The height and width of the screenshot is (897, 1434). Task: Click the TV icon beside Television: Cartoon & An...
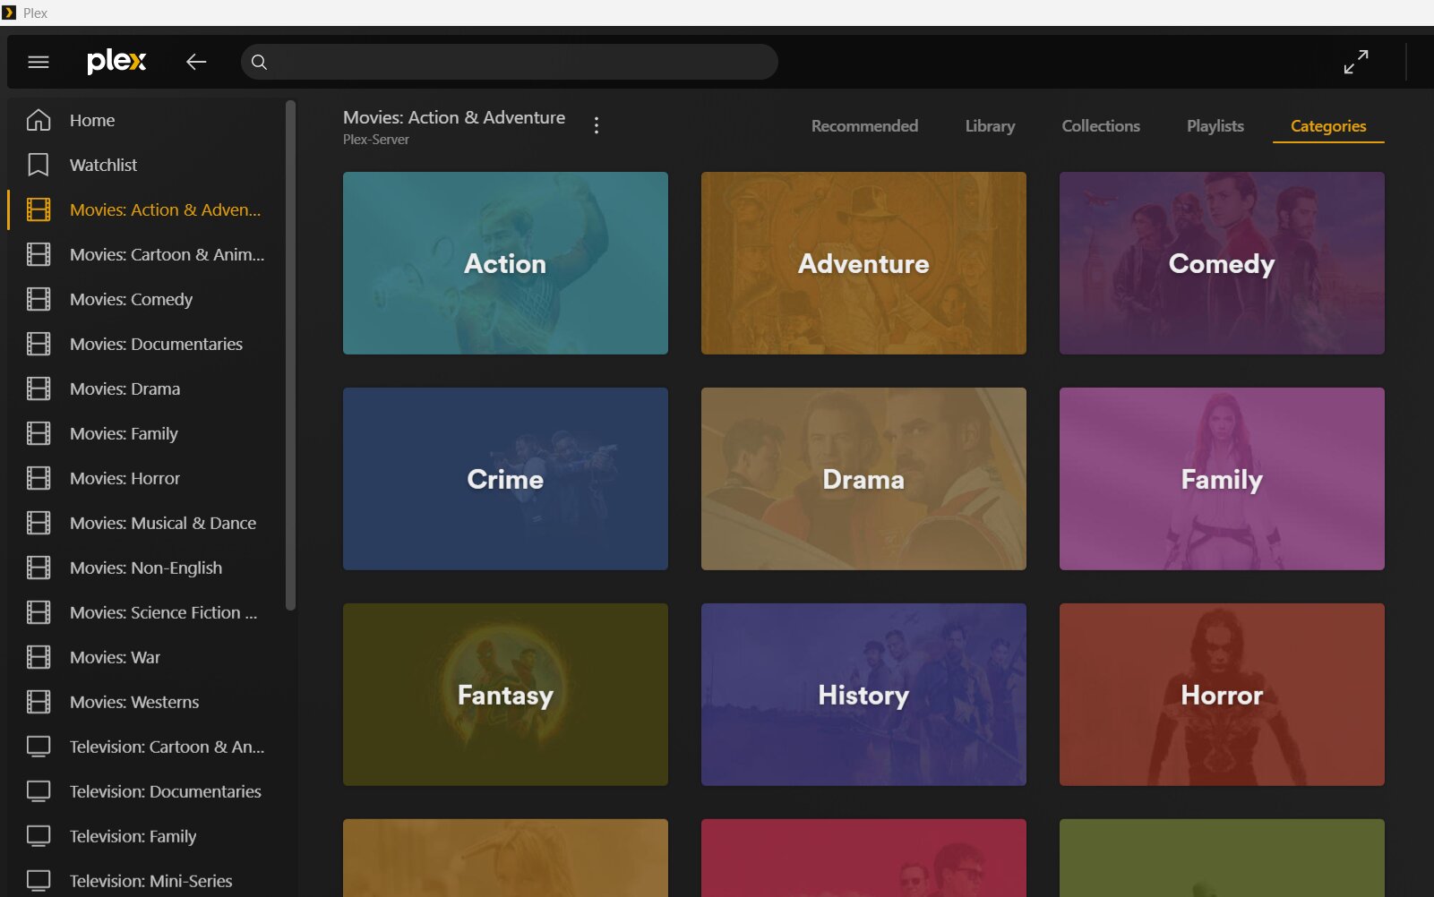pos(39,747)
